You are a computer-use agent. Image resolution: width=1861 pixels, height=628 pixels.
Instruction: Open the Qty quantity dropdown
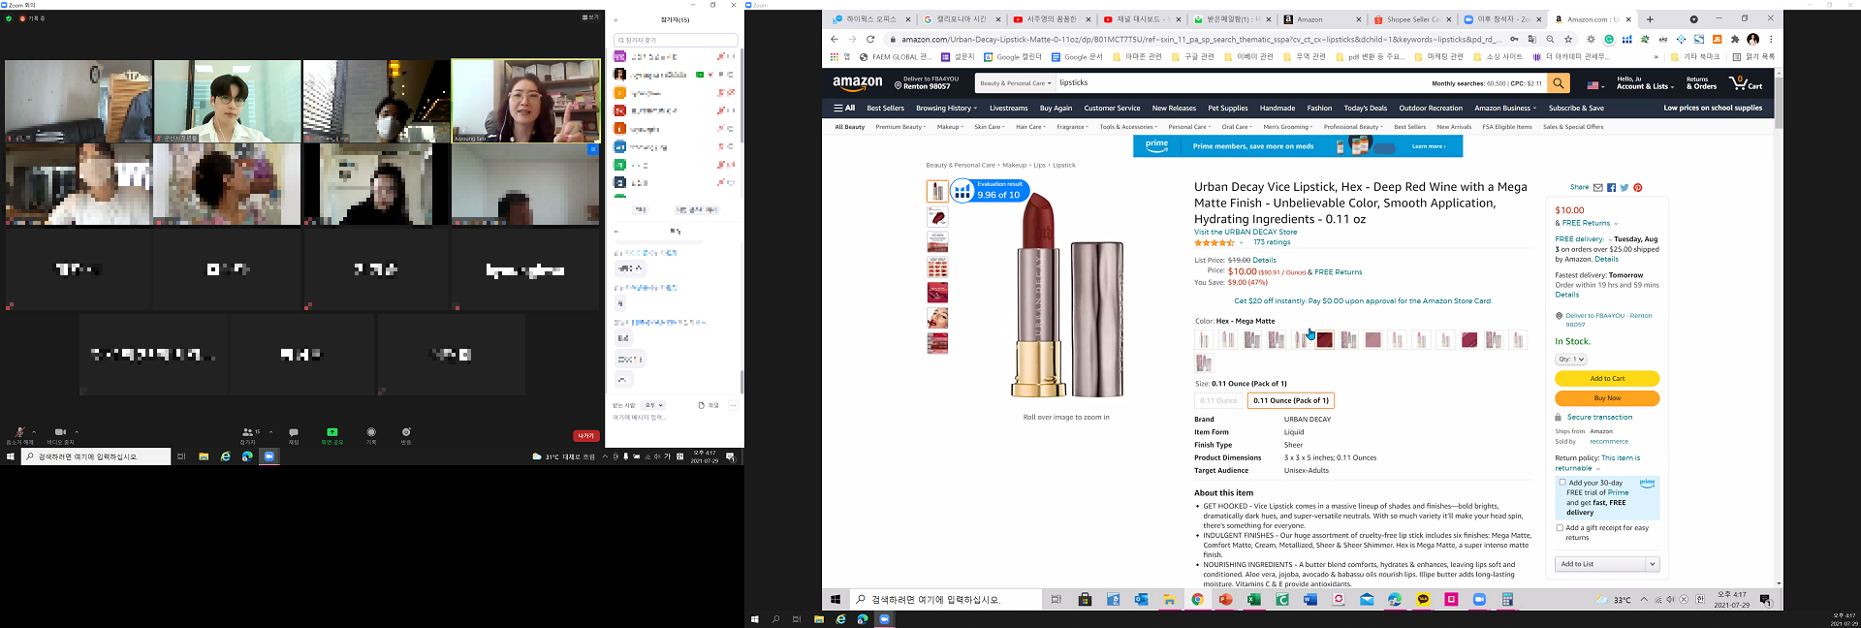[1571, 360]
